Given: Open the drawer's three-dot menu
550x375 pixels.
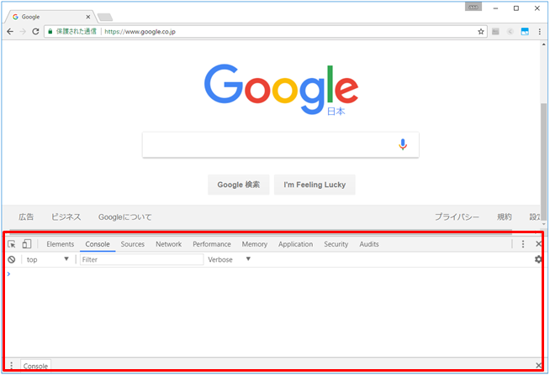Looking at the screenshot, I should (11, 365).
